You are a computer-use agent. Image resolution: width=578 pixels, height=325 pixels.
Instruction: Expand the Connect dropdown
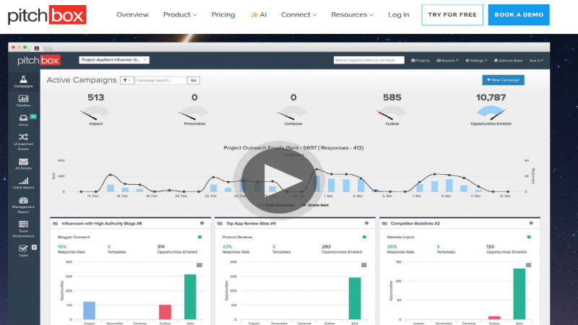298,14
